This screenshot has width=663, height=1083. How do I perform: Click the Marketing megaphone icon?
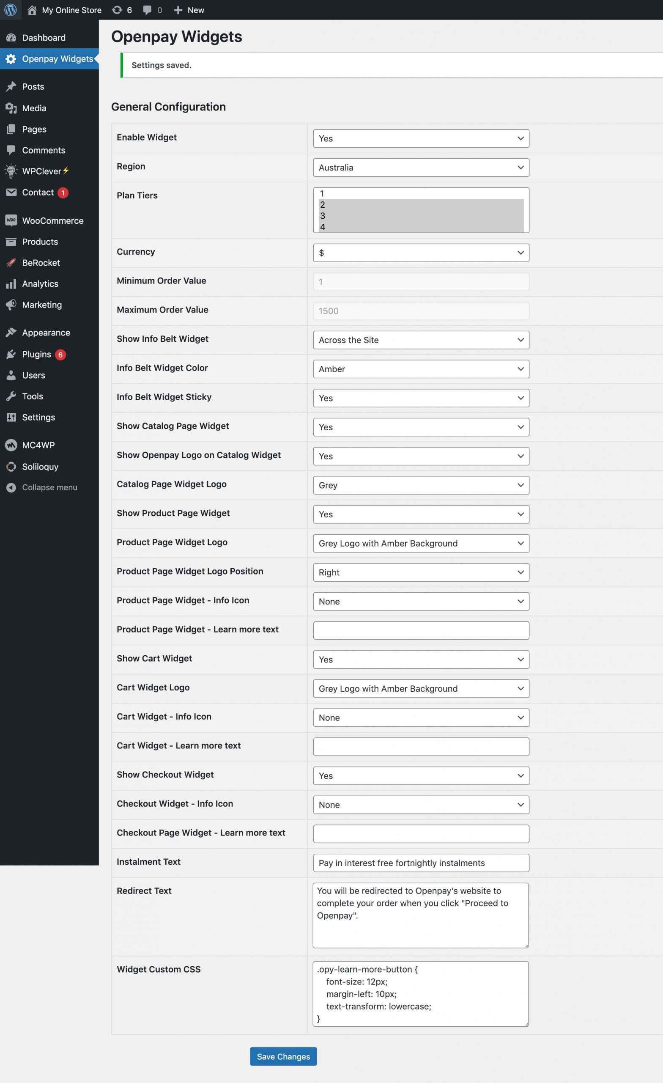[11, 305]
